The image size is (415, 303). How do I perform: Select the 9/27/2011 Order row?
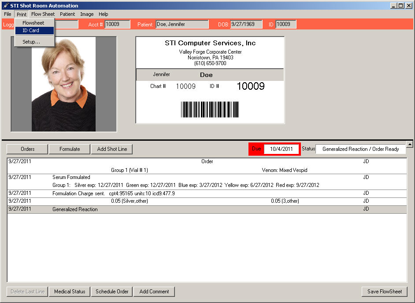point(207,166)
